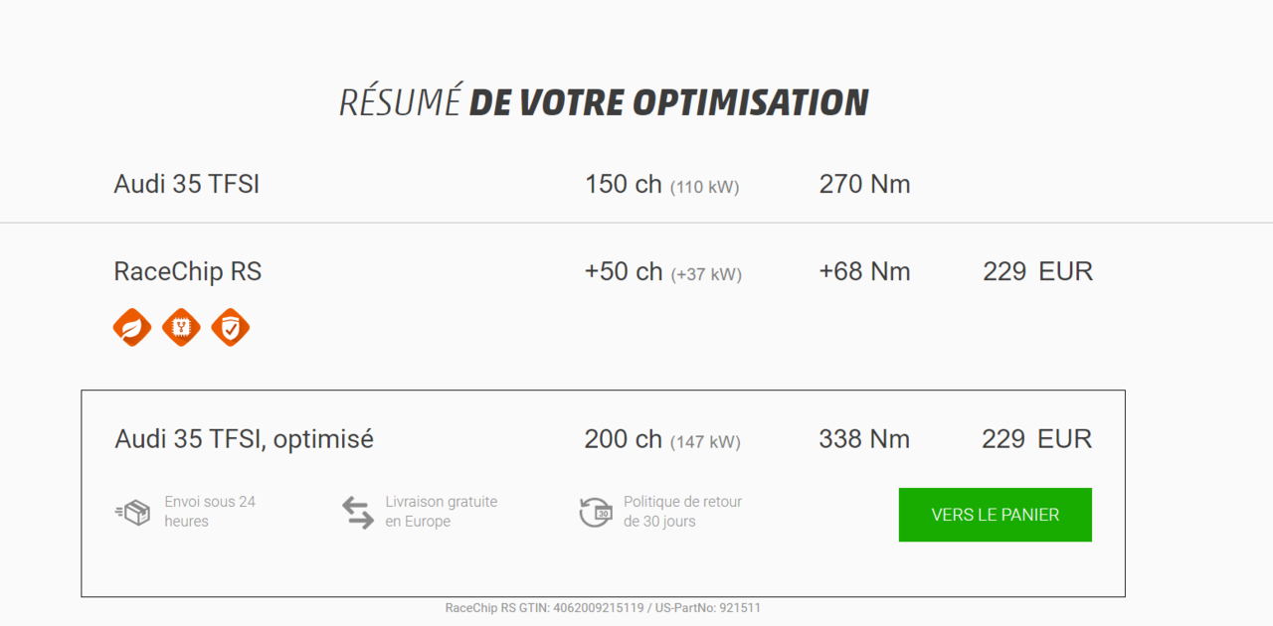The image size is (1273, 626).
Task: Click the RaceChip RS GTIN part number text
Action: [x=603, y=608]
